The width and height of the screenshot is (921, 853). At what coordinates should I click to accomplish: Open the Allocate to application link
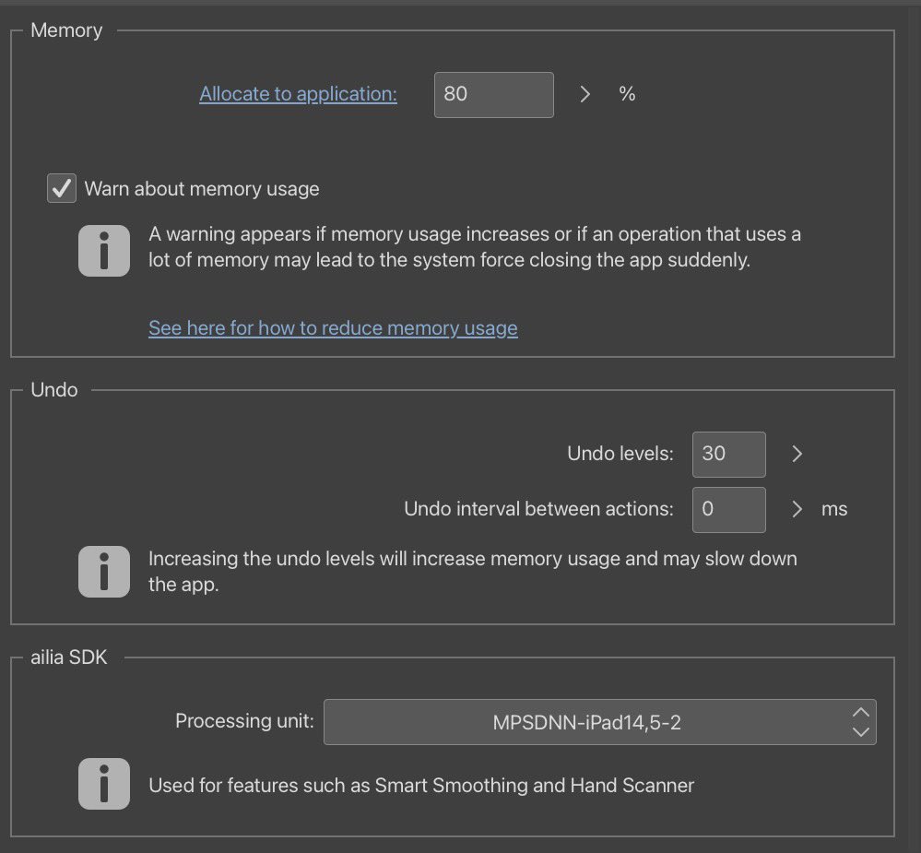(x=298, y=94)
